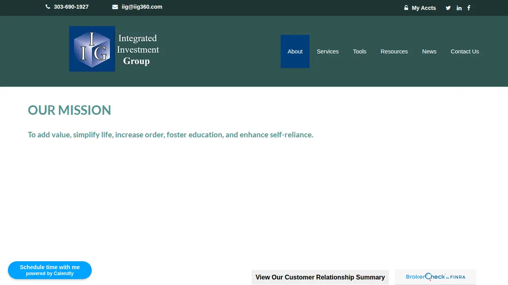Click the OUR MISSION heading
This screenshot has height=285, width=508.
69,110
